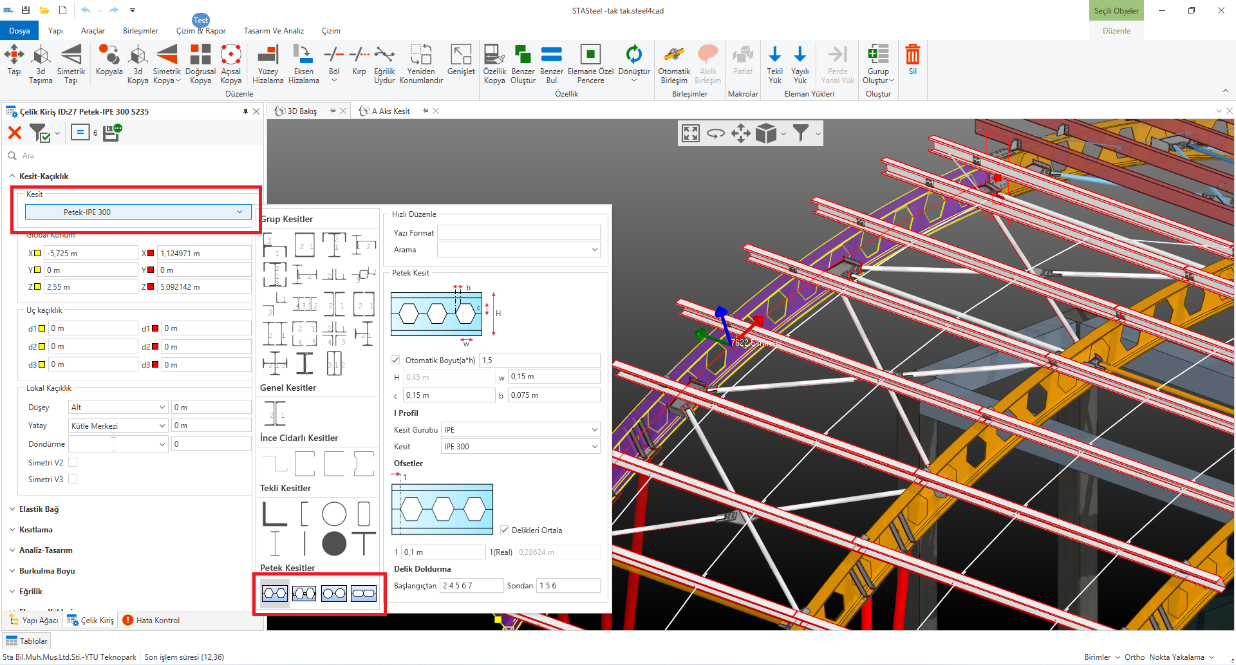Select the circular-hole Petek section icon
1236x665 pixels.
[334, 594]
